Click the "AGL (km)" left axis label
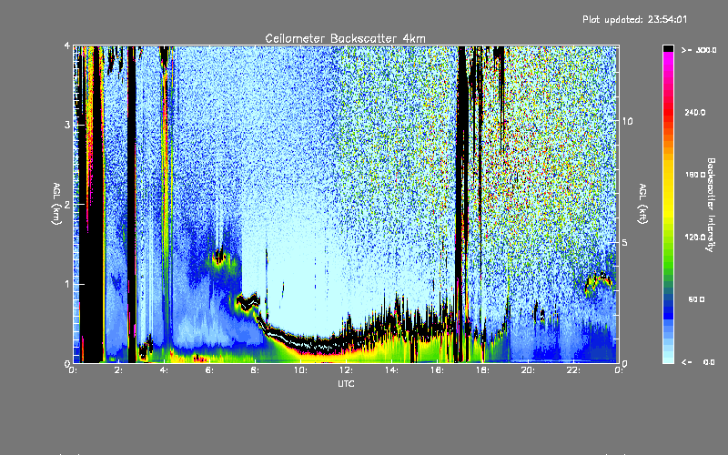This screenshot has width=728, height=455. 56,204
